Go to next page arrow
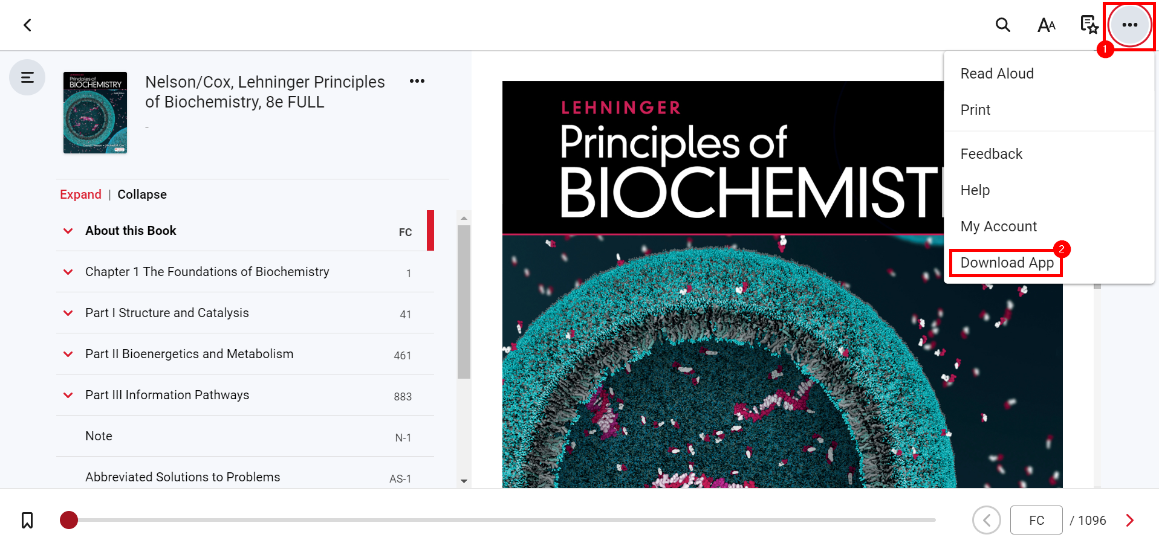This screenshot has height=549, width=1159. pos(1129,520)
